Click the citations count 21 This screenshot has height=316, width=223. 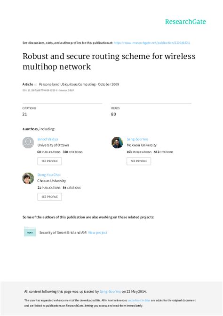(24, 114)
